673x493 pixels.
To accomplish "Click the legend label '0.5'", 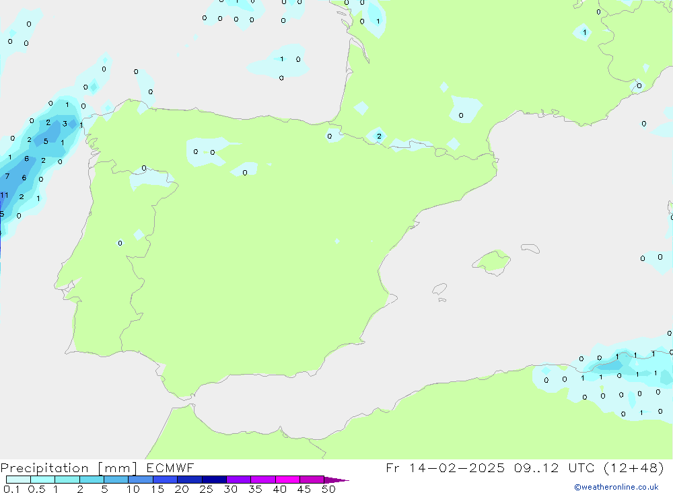I will (x=36, y=489).
